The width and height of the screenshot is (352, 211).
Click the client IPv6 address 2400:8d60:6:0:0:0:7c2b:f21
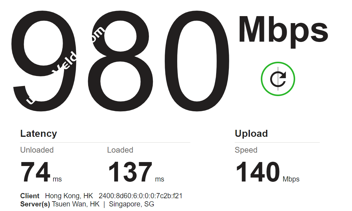click(140, 196)
